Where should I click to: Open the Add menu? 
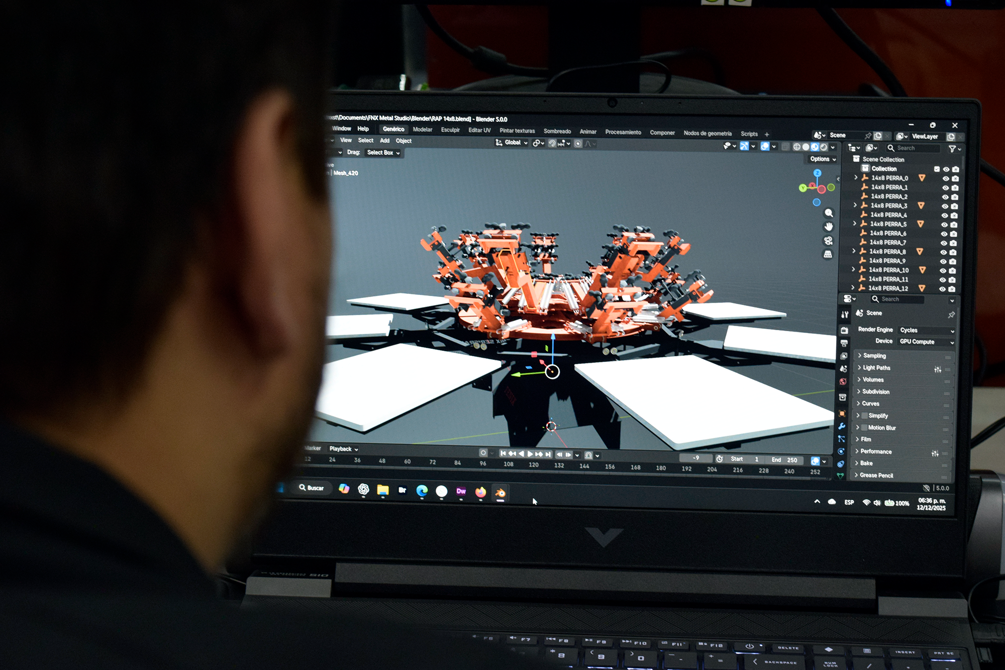pyautogui.click(x=384, y=141)
